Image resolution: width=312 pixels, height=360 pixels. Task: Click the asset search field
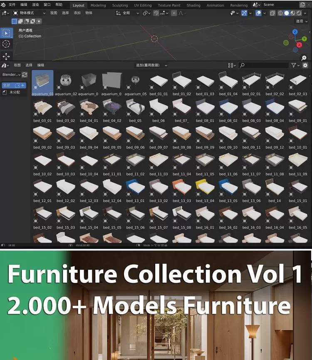coord(264,65)
